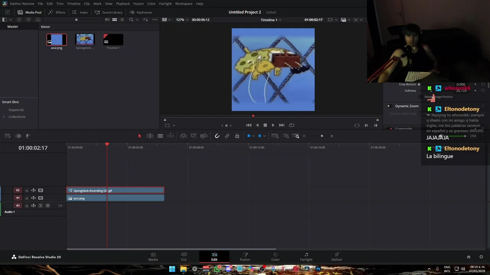
Task: Click the Full Extent Zoom icon
Action: [275, 136]
